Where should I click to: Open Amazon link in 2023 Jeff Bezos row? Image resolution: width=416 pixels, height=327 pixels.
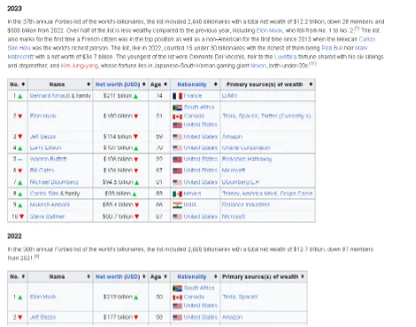coord(232,137)
